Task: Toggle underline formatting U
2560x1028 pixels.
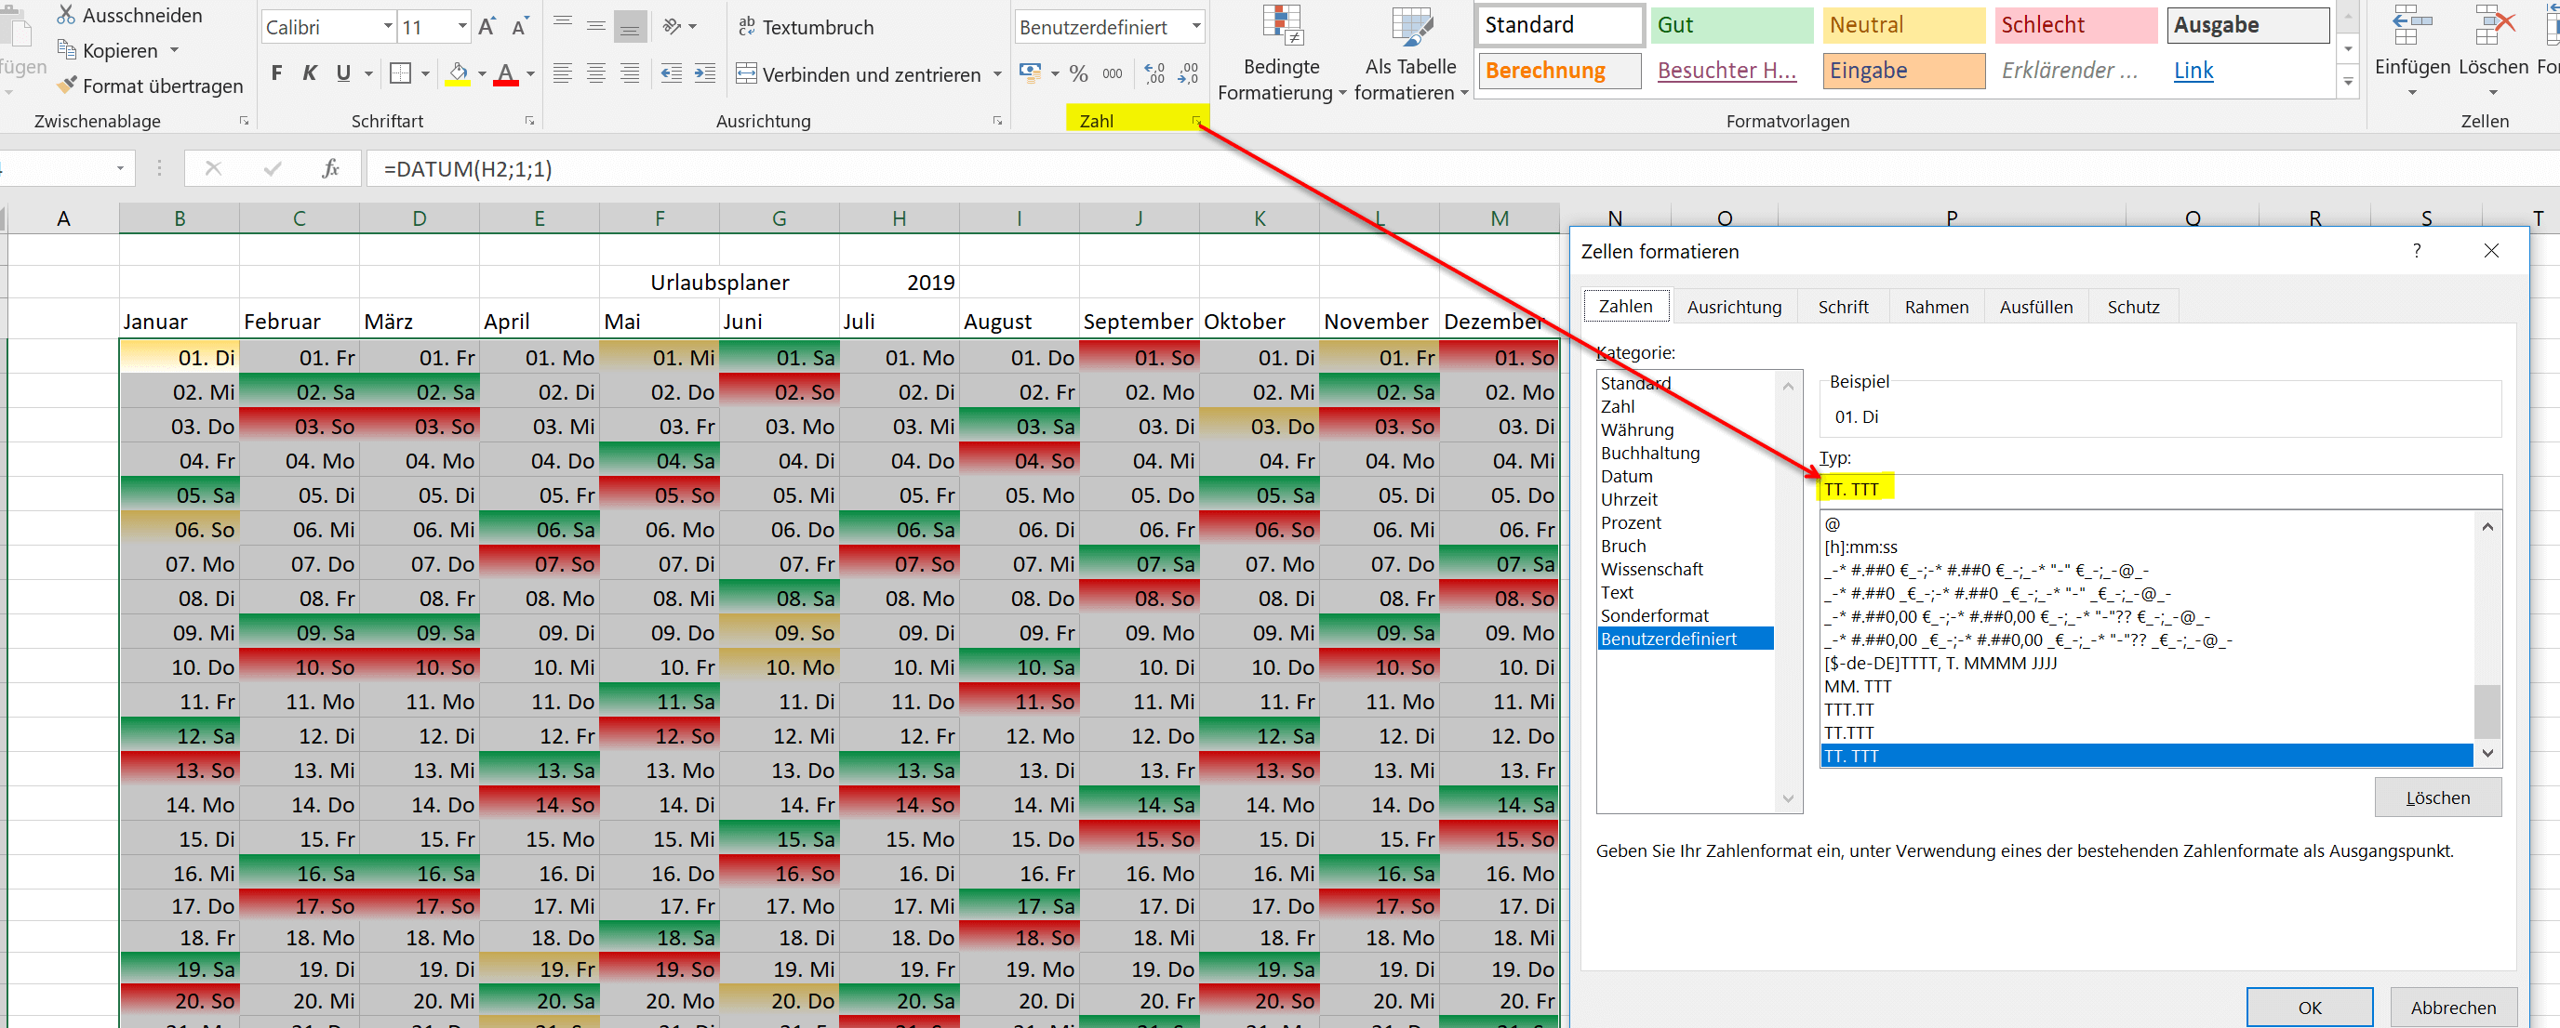Action: coord(343,72)
